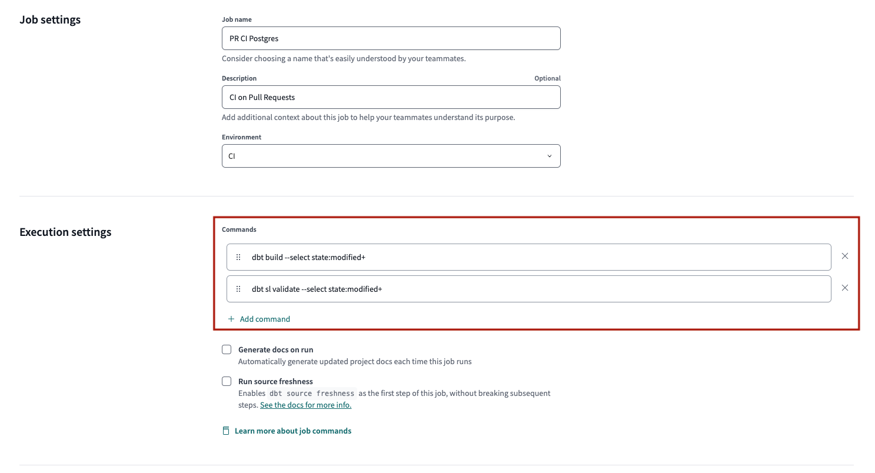Click the docs icon beside Learn more about job commands

point(226,430)
